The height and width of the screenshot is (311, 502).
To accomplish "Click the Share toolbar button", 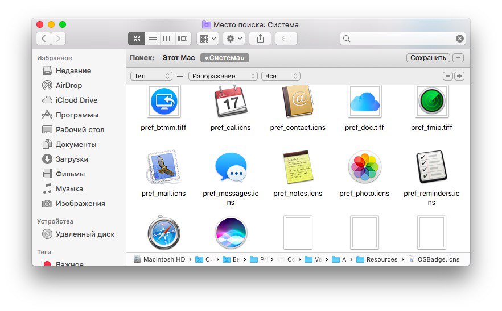I will pyautogui.click(x=260, y=39).
